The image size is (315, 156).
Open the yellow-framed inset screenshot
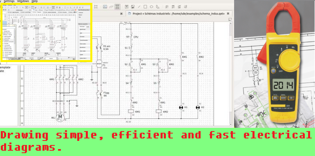point(46,32)
